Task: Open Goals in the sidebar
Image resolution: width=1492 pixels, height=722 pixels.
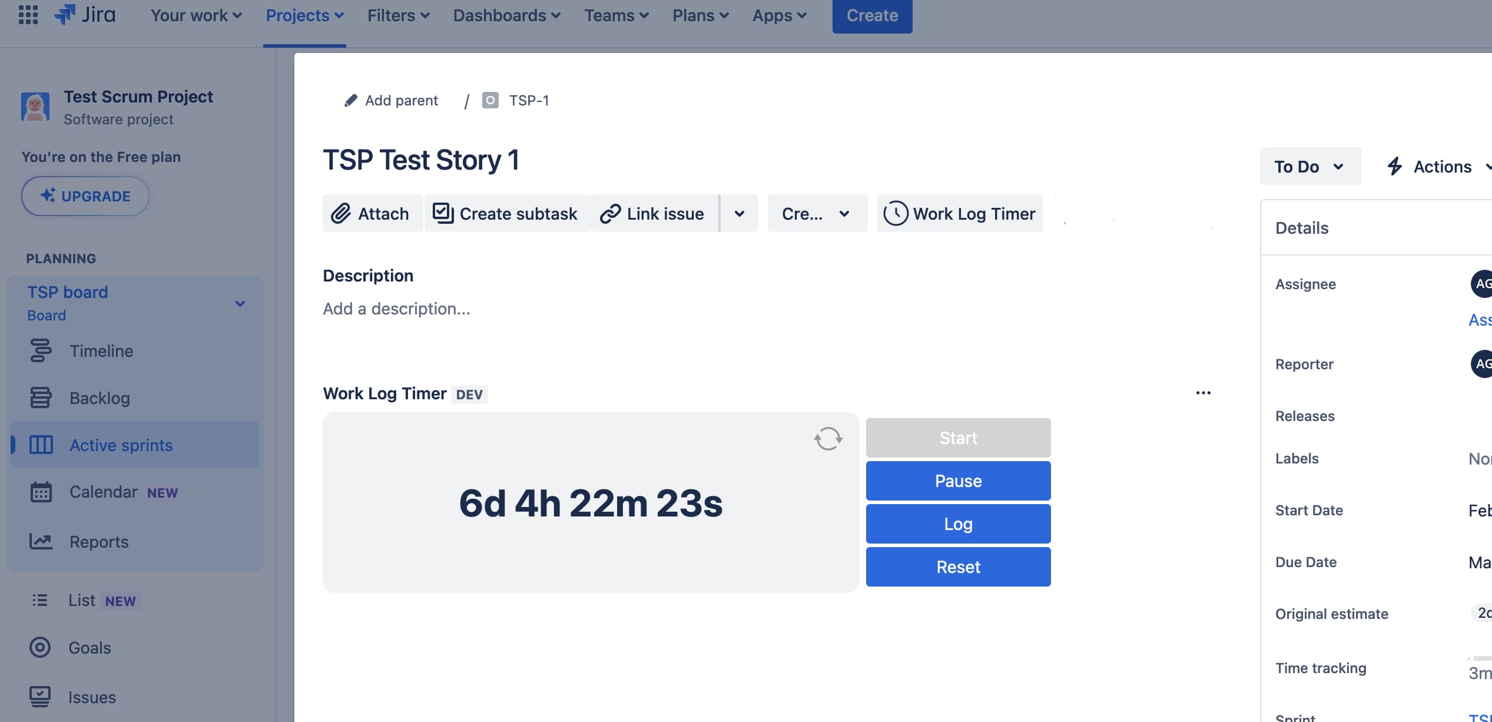Action: click(89, 648)
